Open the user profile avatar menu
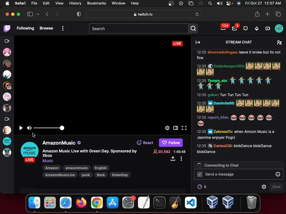The height and width of the screenshot is (214, 286). pyautogui.click(x=279, y=28)
